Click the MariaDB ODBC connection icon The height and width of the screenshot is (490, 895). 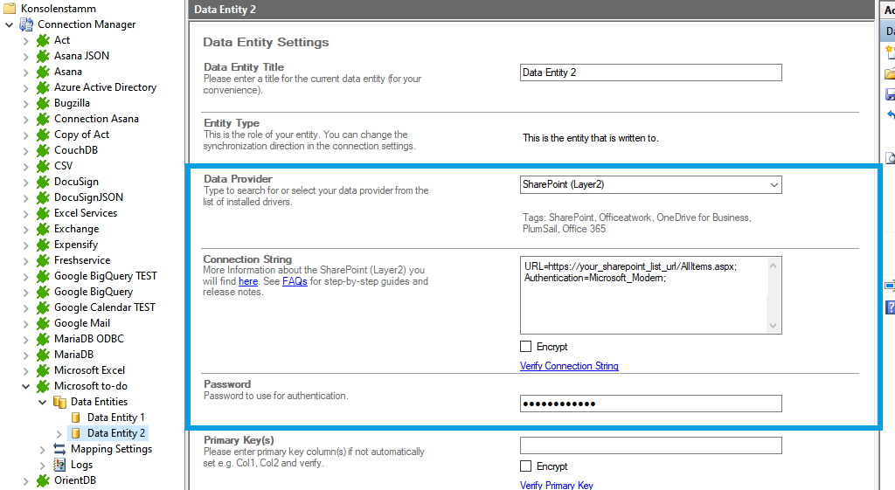43,339
